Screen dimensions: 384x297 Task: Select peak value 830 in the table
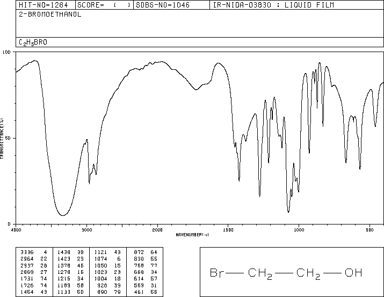tap(139, 259)
